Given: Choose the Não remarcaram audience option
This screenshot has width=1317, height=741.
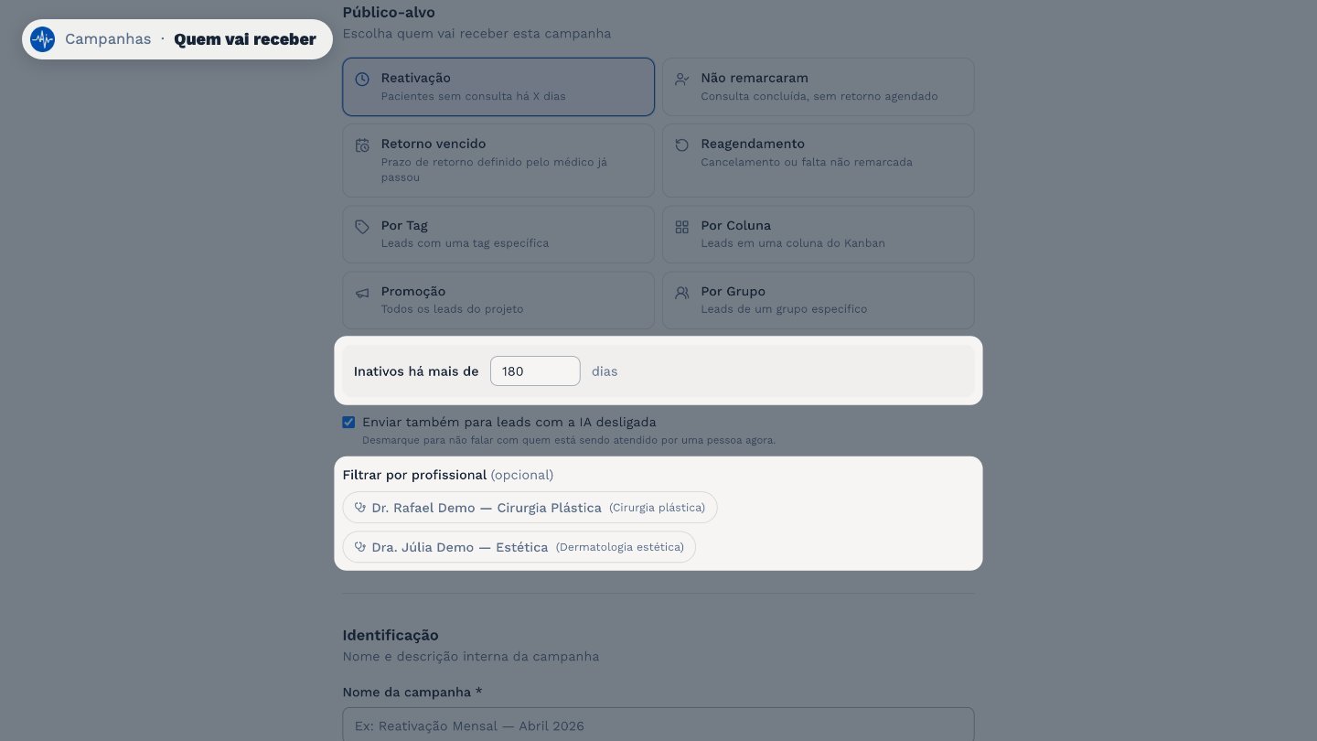Looking at the screenshot, I should [819, 87].
